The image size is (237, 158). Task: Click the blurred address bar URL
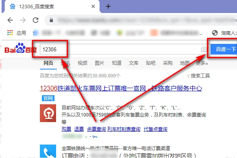147,20
